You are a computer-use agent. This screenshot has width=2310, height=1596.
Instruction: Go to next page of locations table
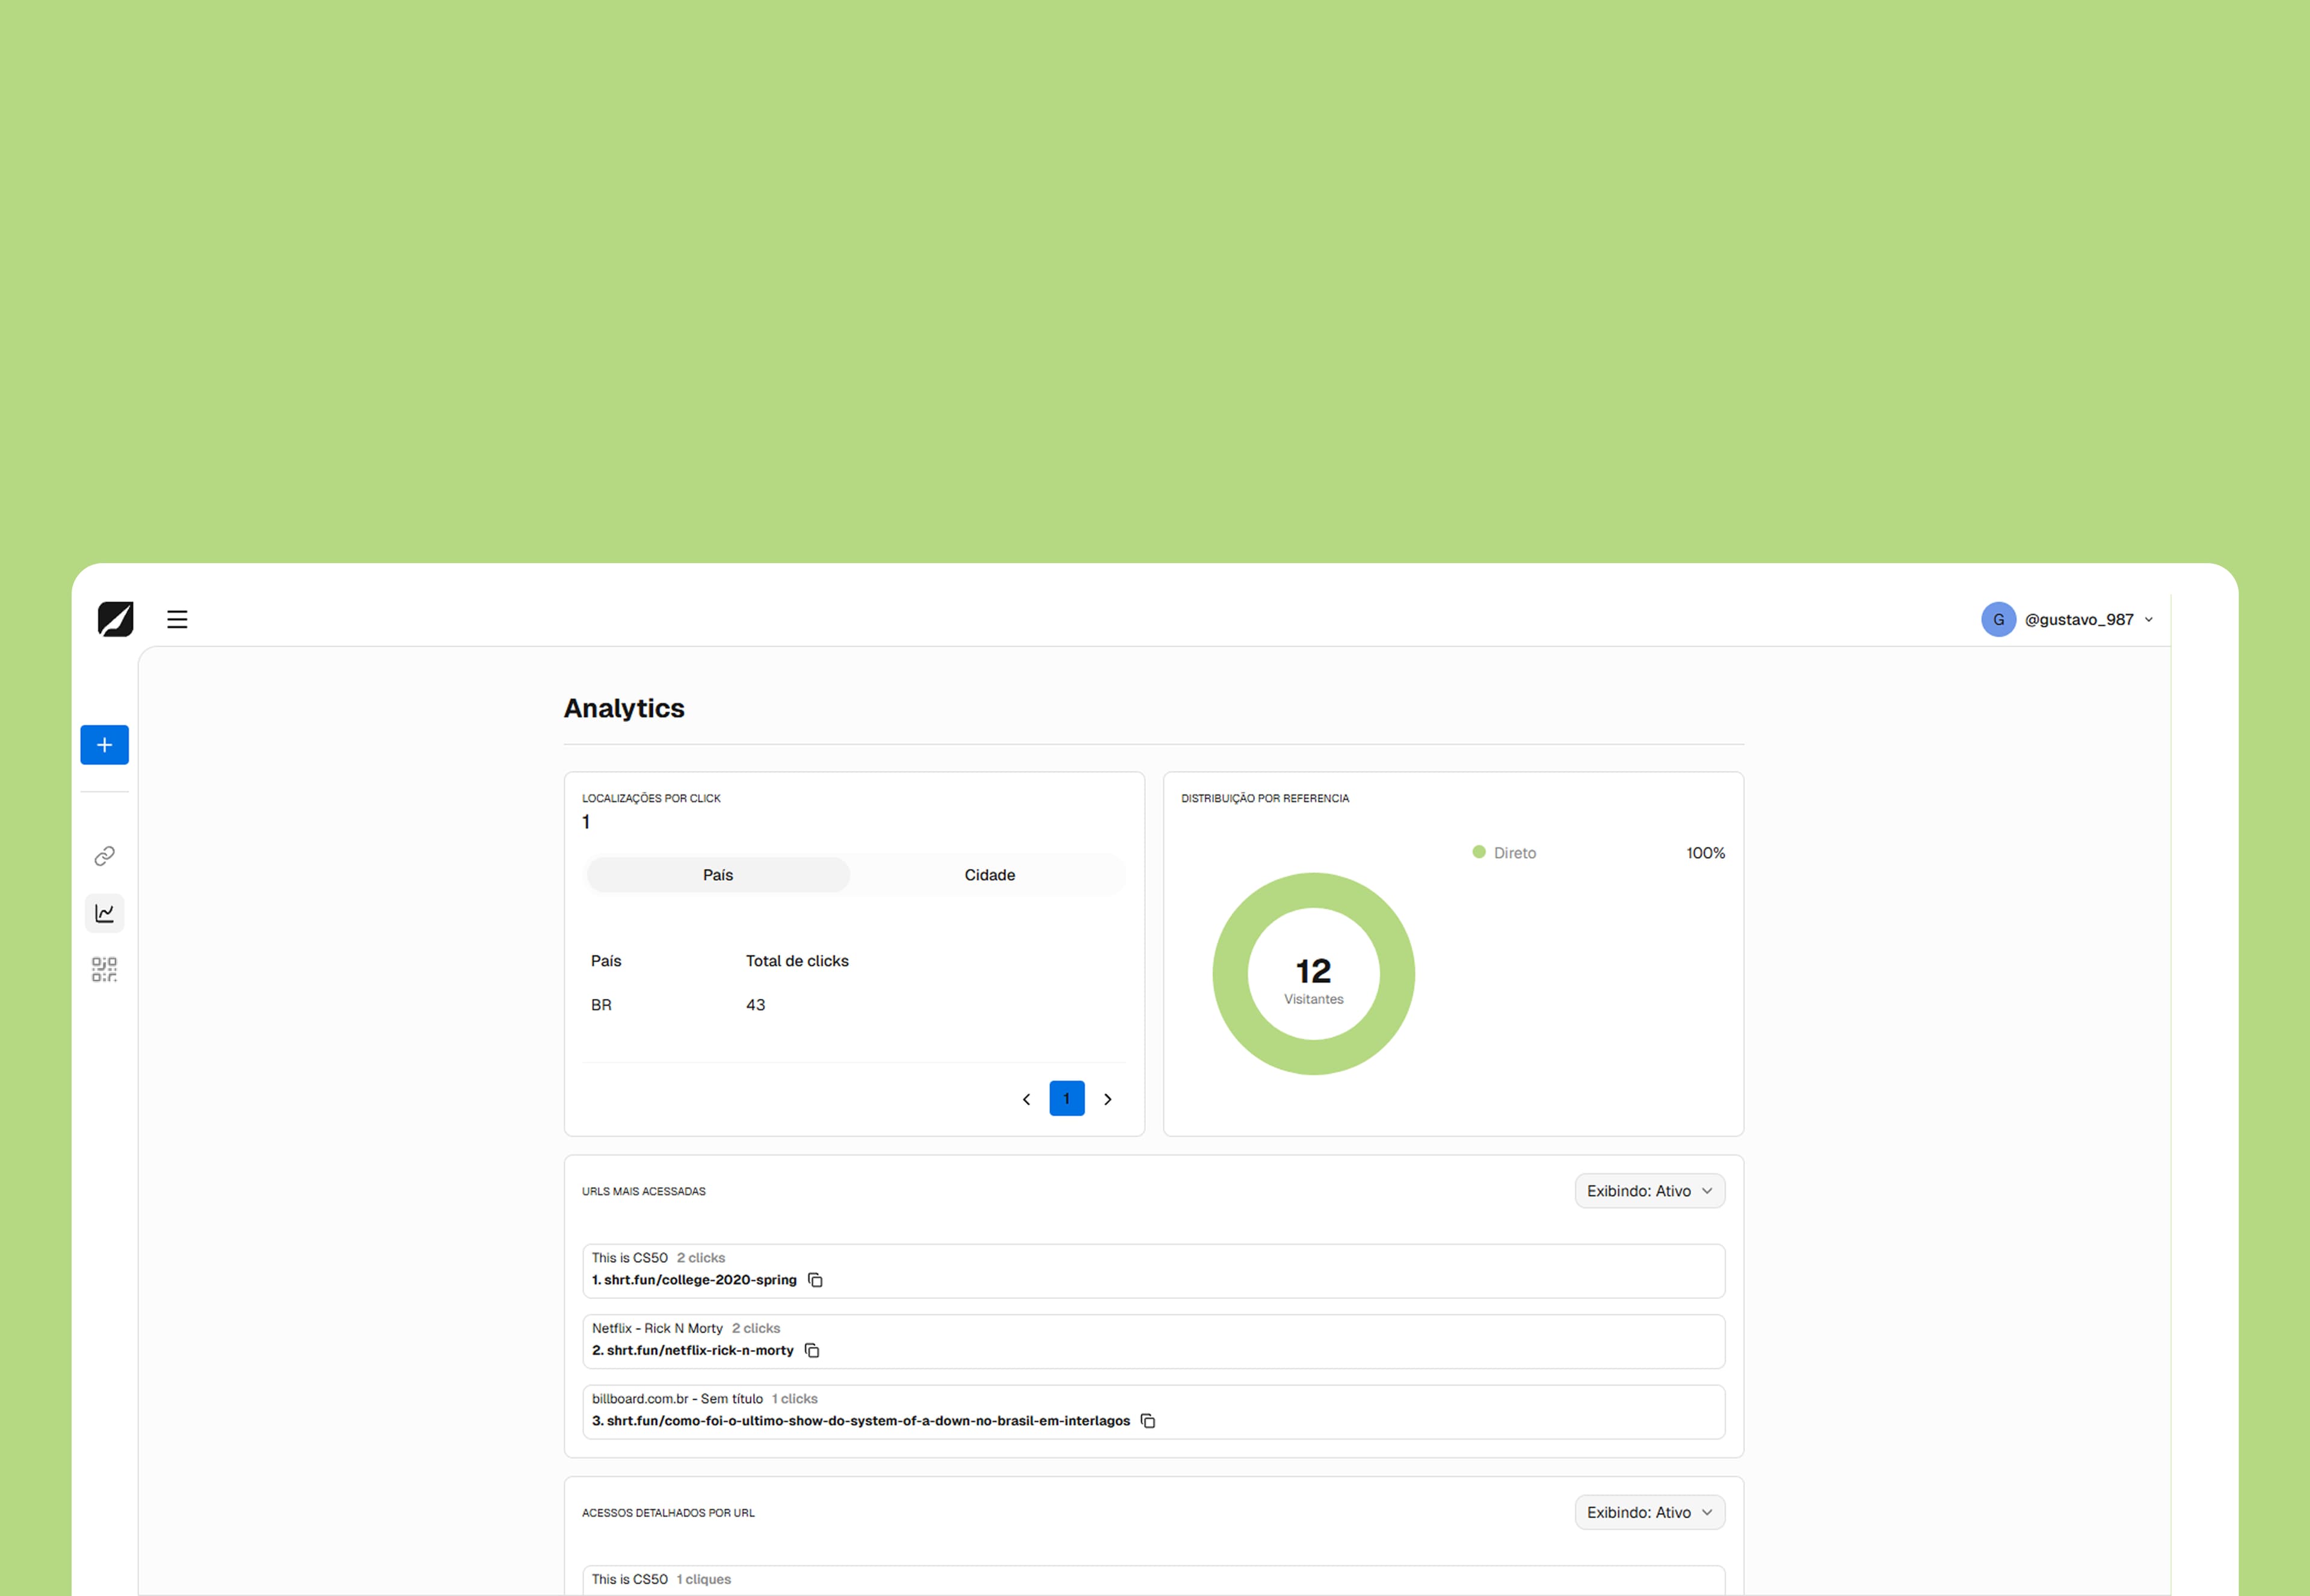pos(1107,1099)
